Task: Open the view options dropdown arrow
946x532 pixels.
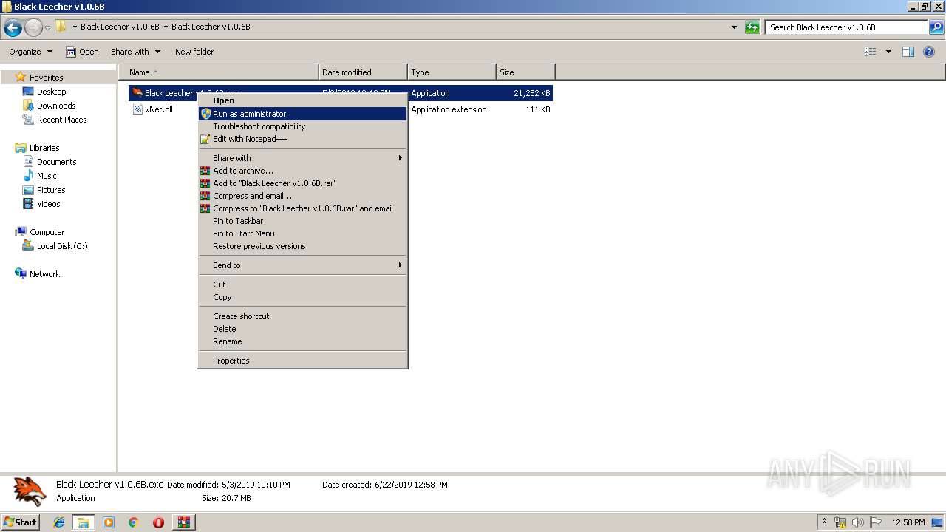Action: click(x=888, y=52)
